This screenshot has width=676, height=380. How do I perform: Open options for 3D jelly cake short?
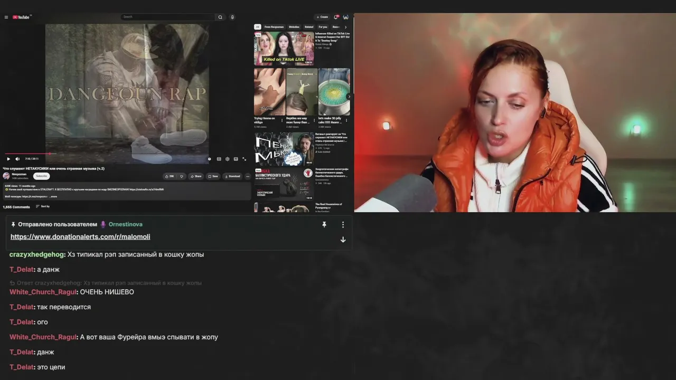[x=346, y=120]
